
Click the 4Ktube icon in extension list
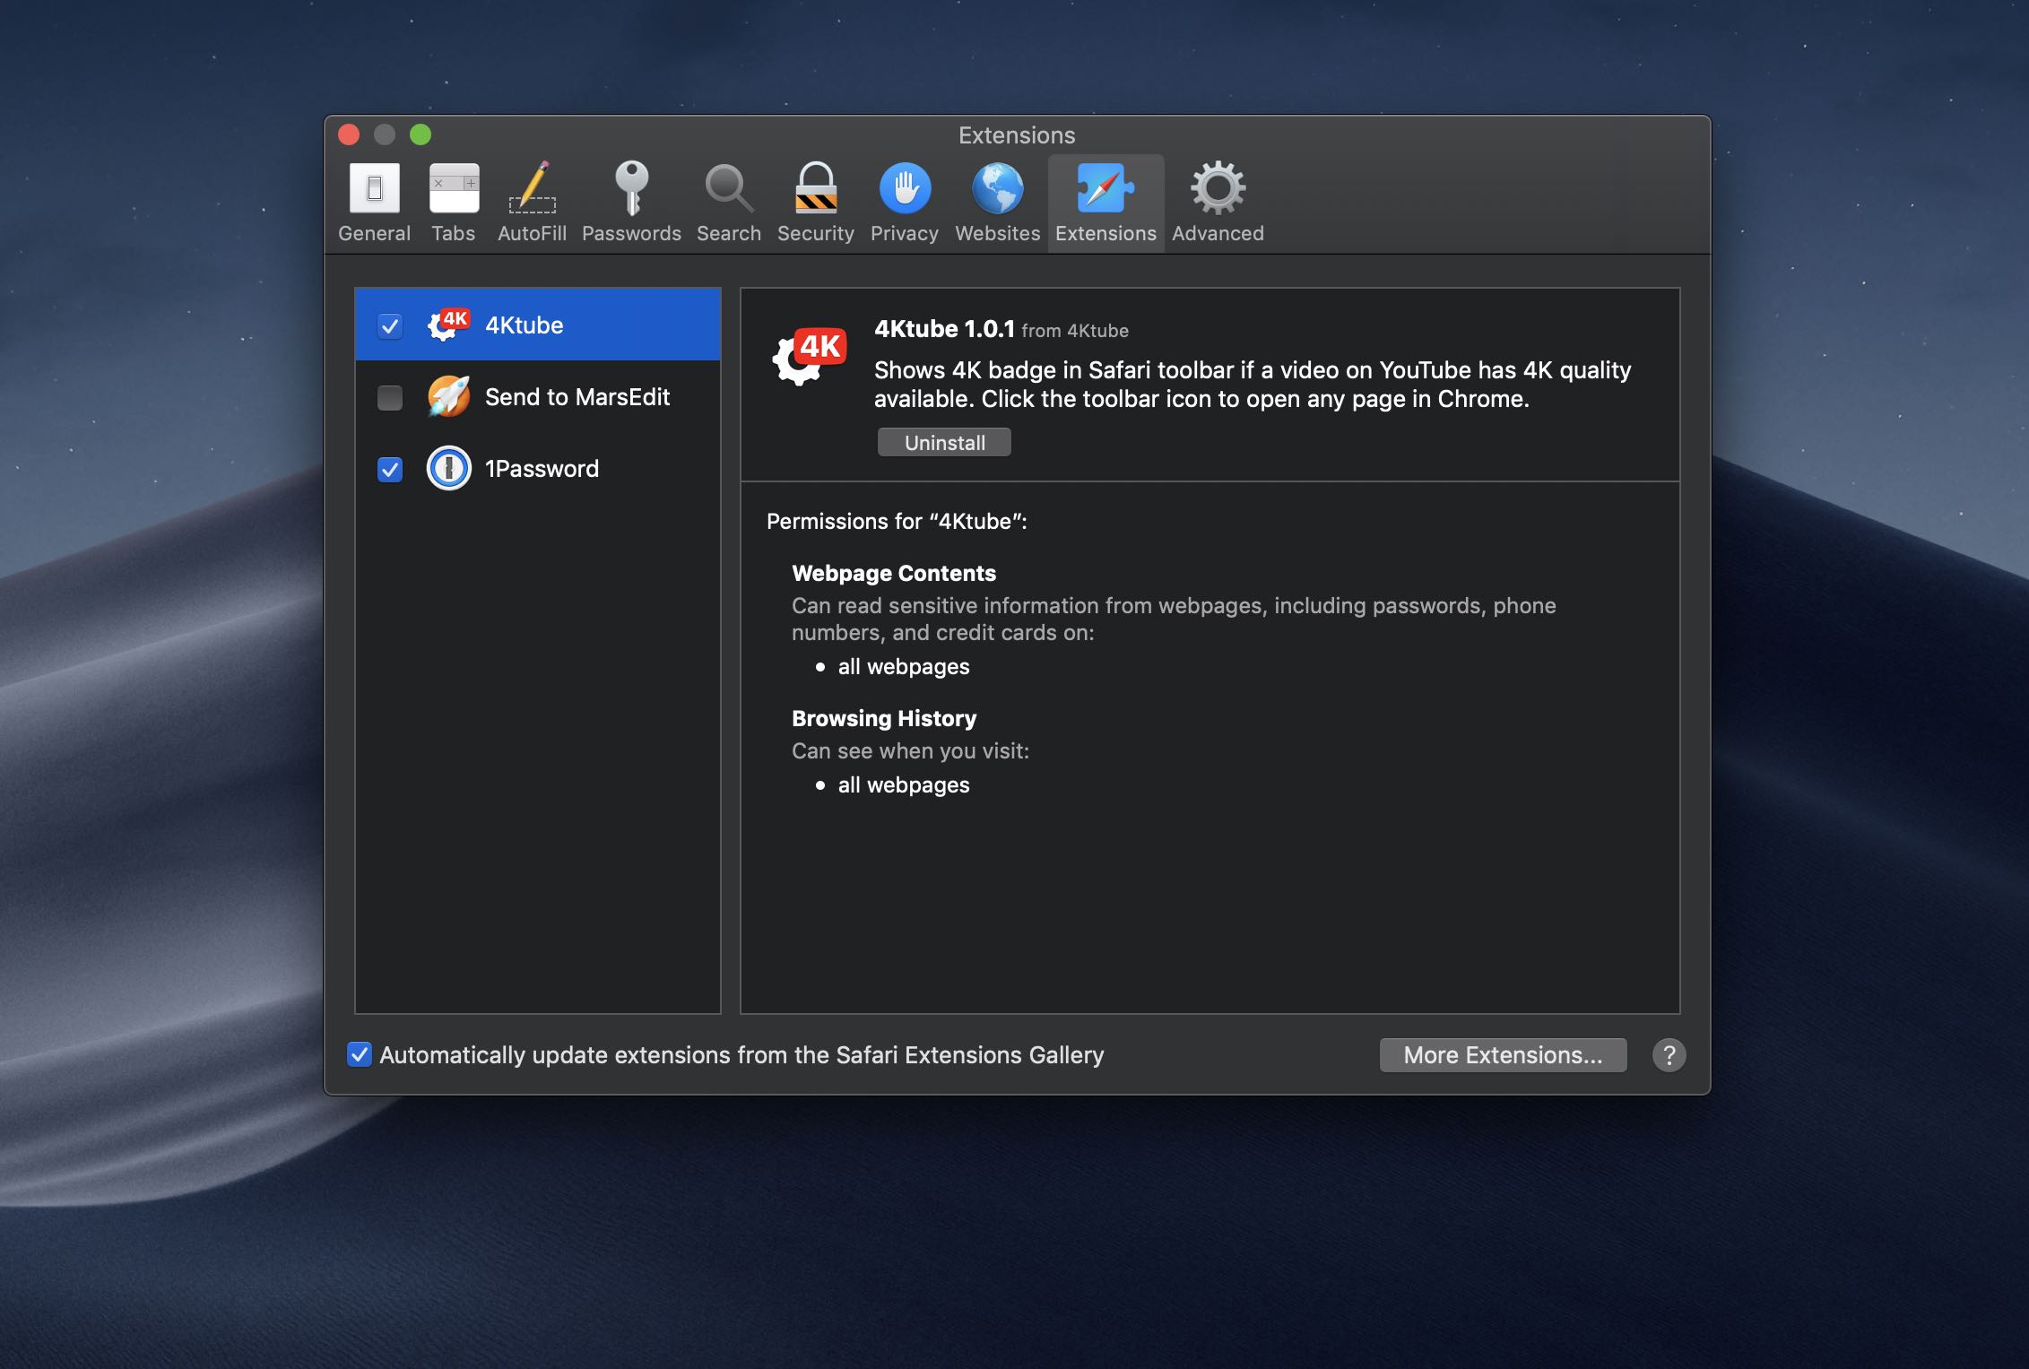(448, 325)
